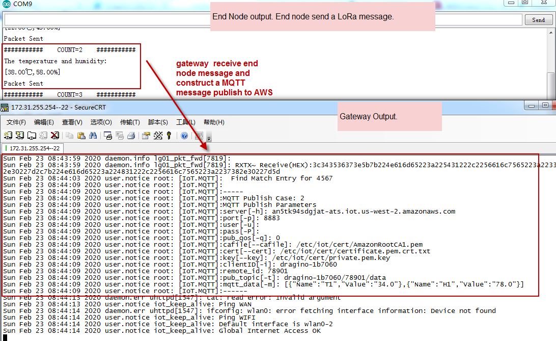Screen dimensions: 556x341
Task: Open Session Options icon in toolbar
Action: pyautogui.click(x=146, y=136)
